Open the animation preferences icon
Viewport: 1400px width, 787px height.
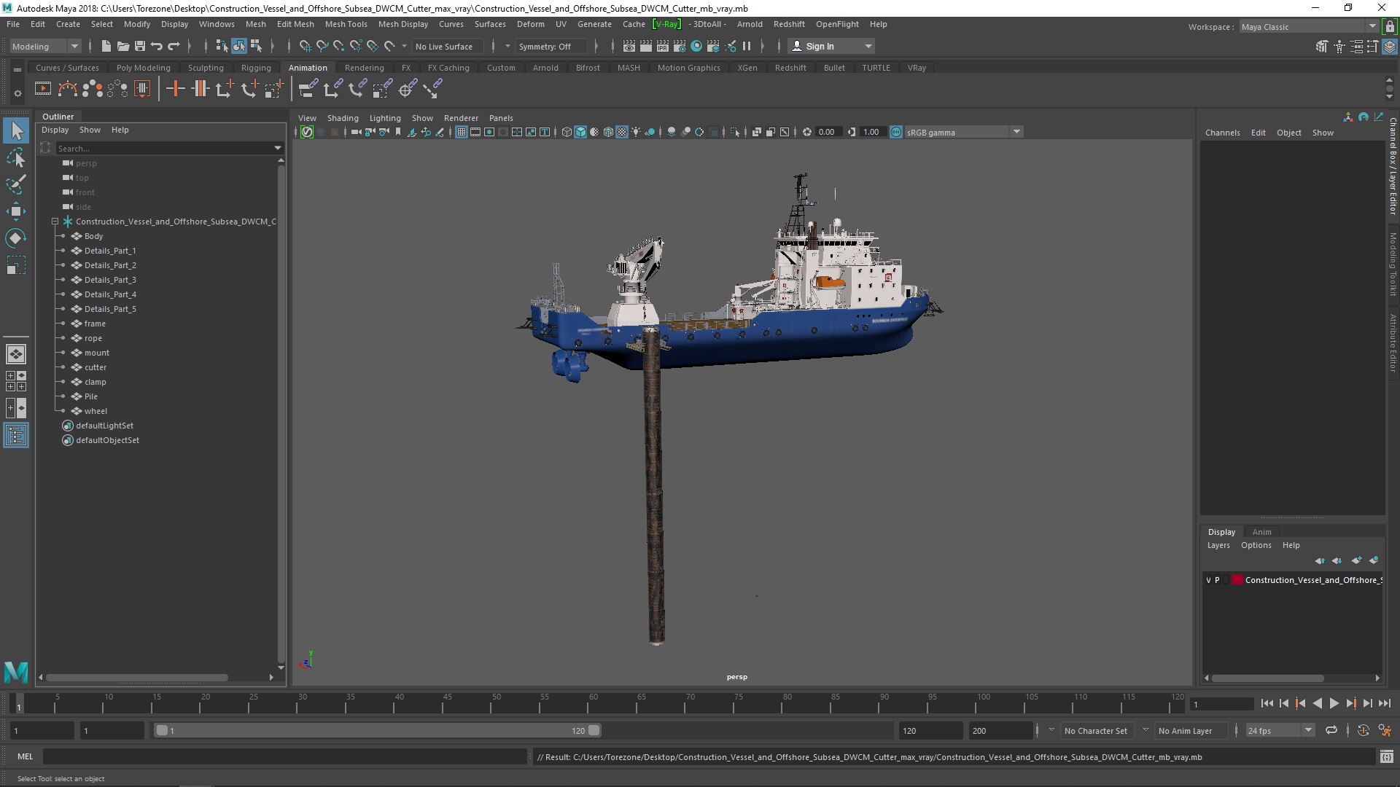click(1385, 730)
